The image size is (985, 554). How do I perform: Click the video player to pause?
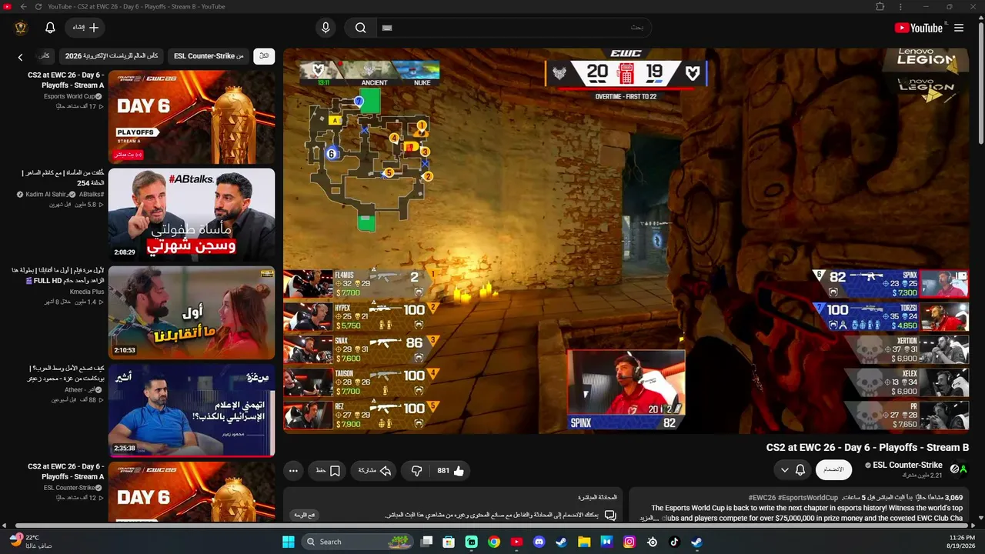click(626, 241)
